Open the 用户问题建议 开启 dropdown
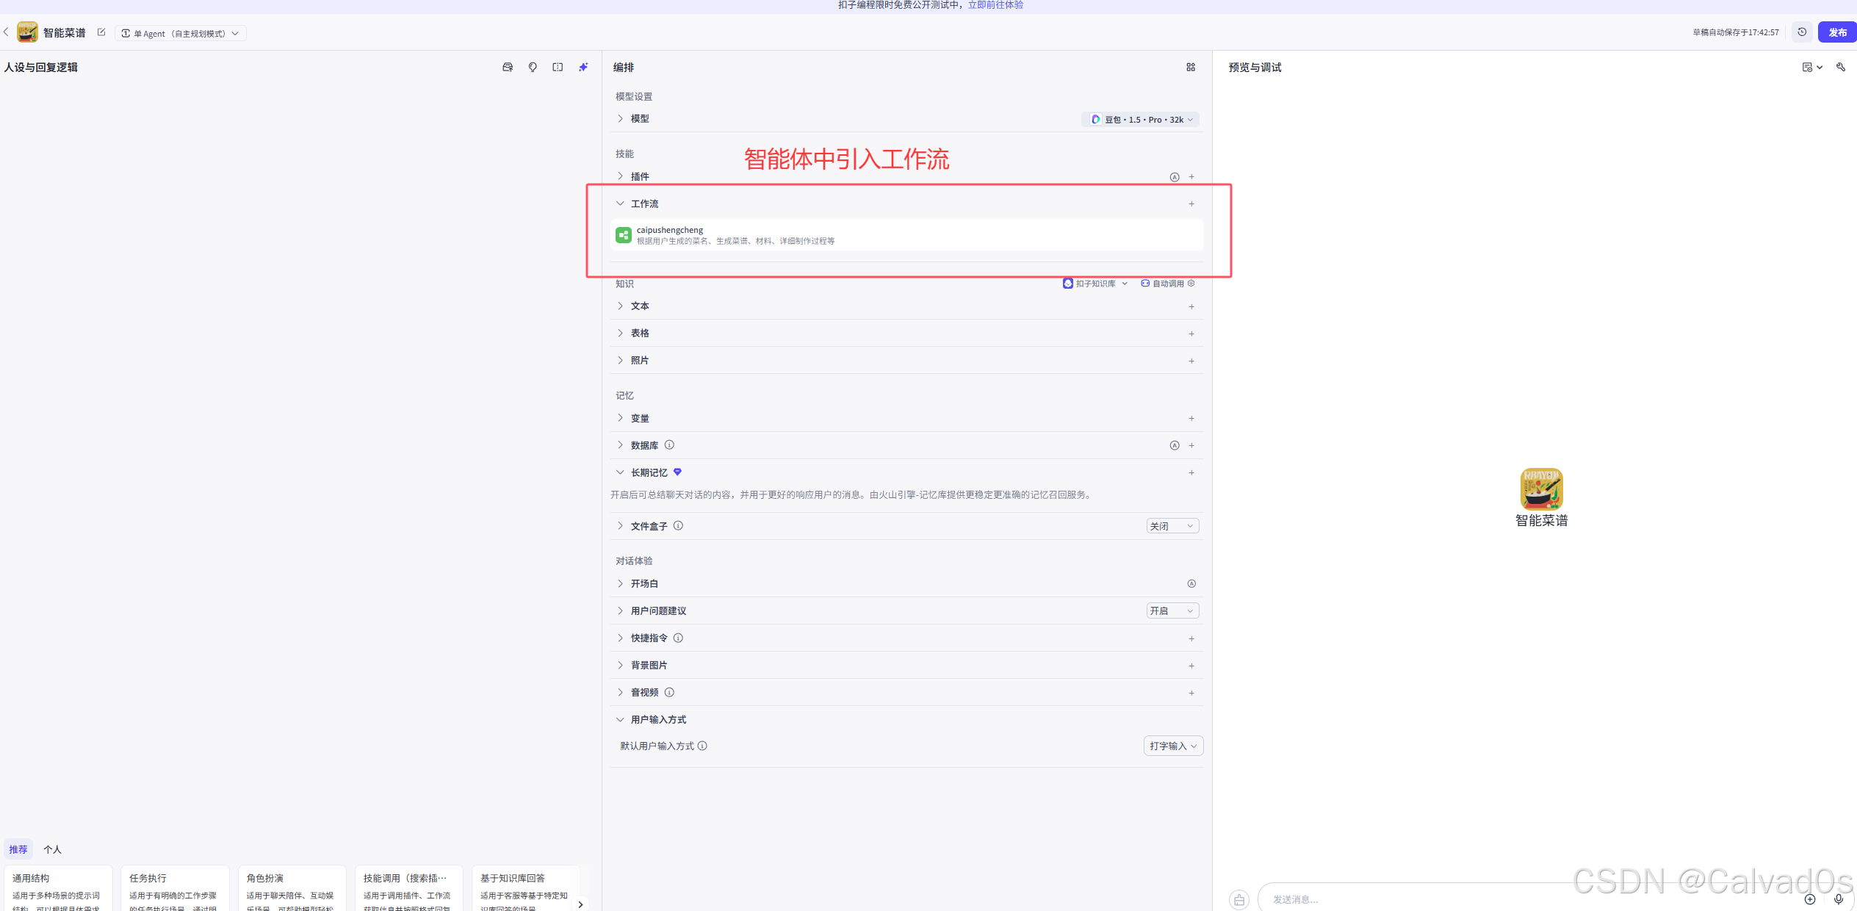The width and height of the screenshot is (1857, 911). (x=1172, y=611)
